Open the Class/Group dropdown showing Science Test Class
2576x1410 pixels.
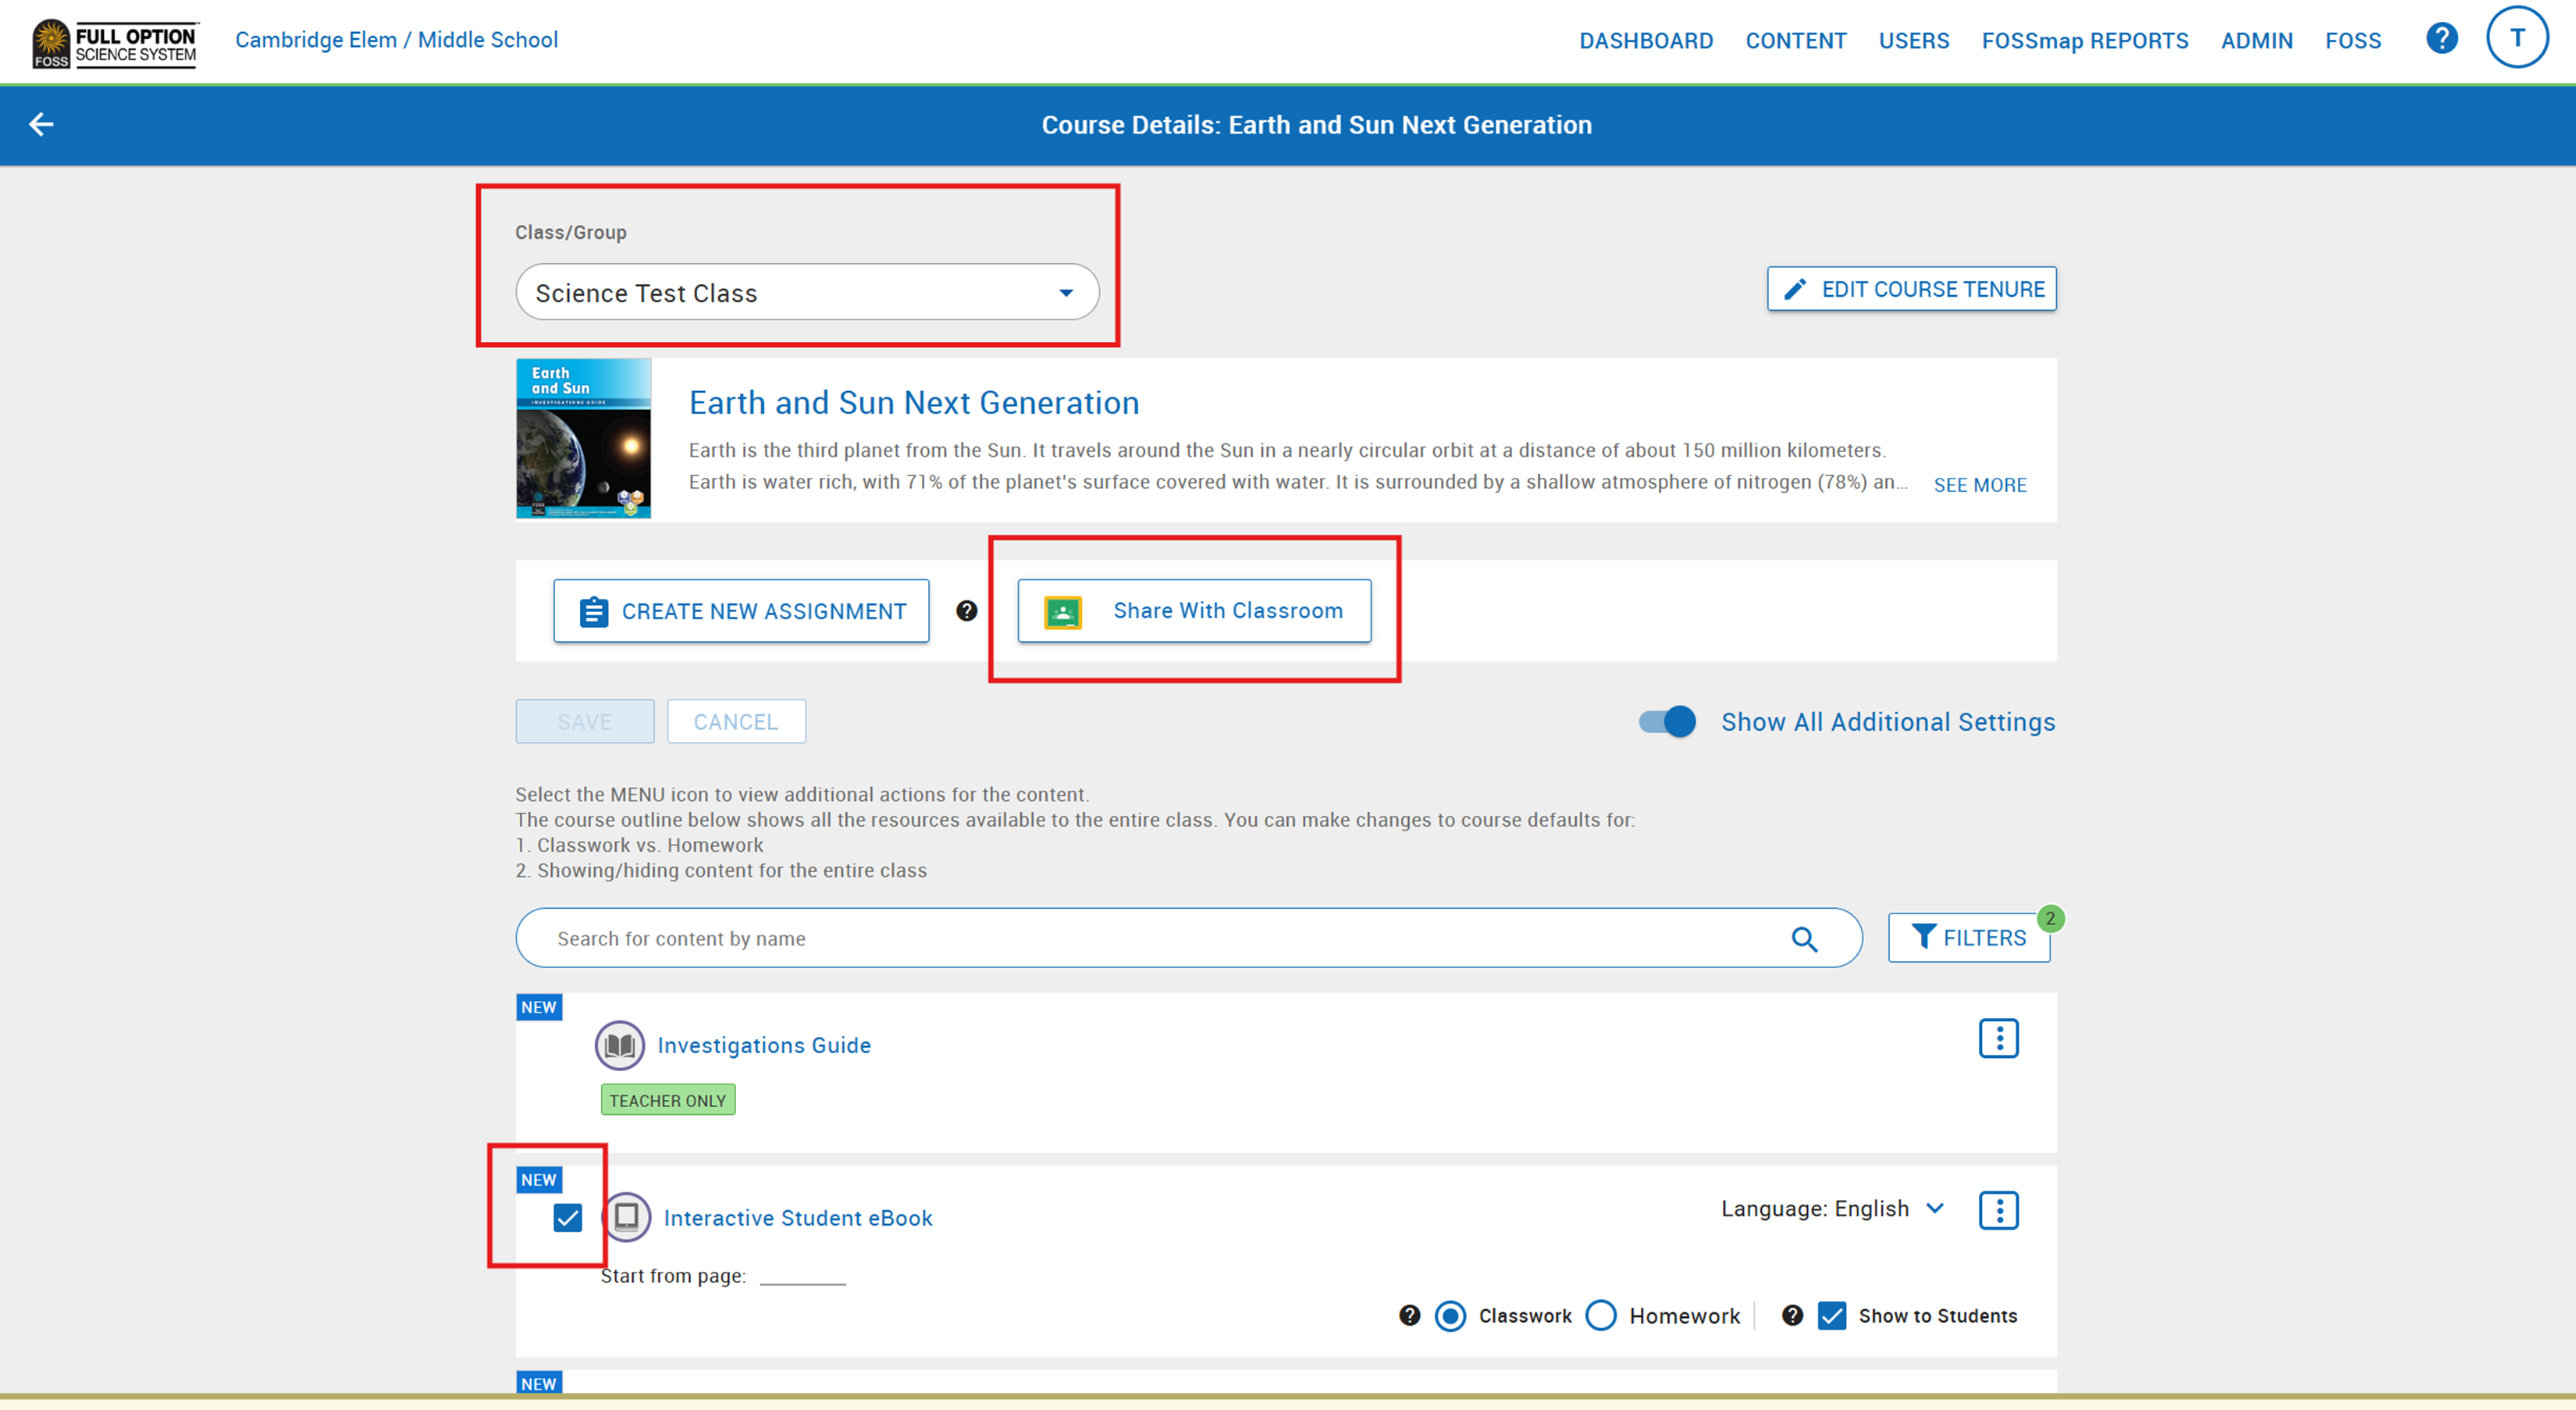point(807,292)
